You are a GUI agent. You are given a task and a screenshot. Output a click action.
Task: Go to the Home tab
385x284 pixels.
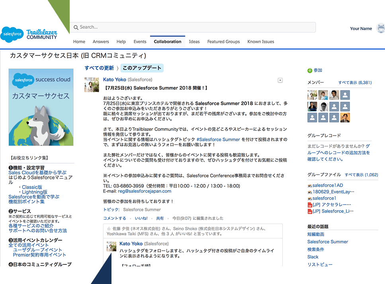tap(79, 41)
